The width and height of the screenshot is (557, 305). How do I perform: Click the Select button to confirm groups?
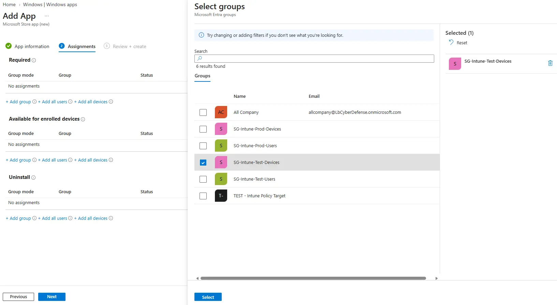coord(208,297)
